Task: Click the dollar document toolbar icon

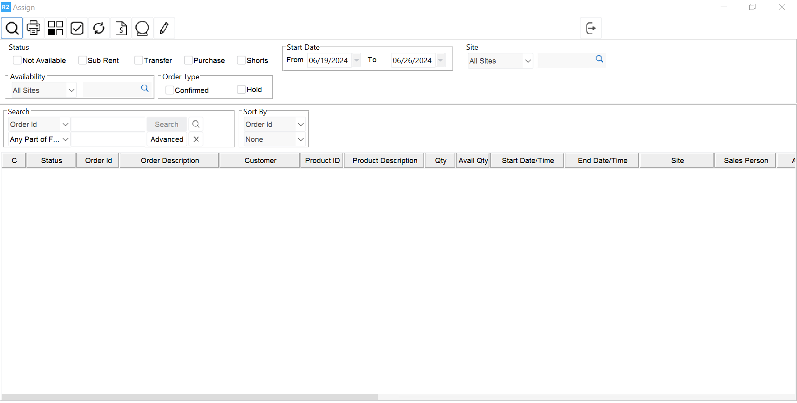Action: tap(121, 28)
